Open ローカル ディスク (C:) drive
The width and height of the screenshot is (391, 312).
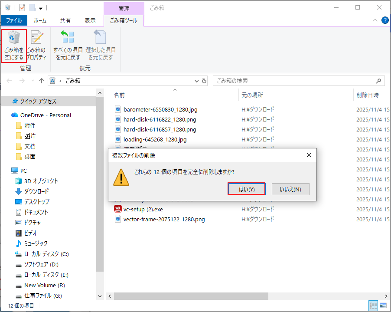(x=46, y=254)
